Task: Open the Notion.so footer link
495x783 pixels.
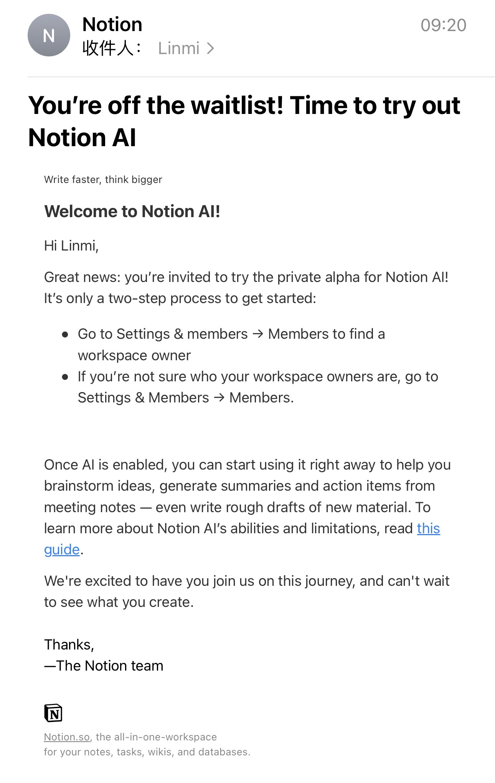Action: click(67, 737)
